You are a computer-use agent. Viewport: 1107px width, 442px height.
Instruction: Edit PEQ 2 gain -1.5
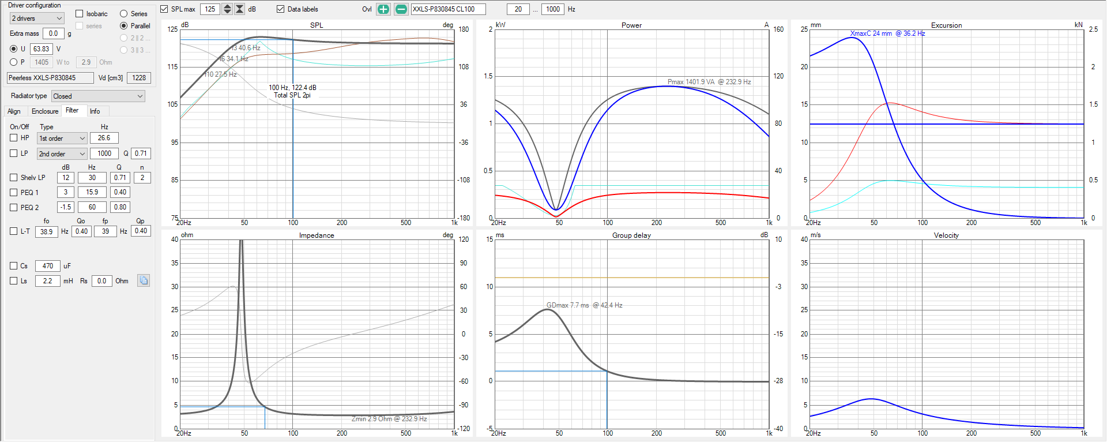pos(66,207)
